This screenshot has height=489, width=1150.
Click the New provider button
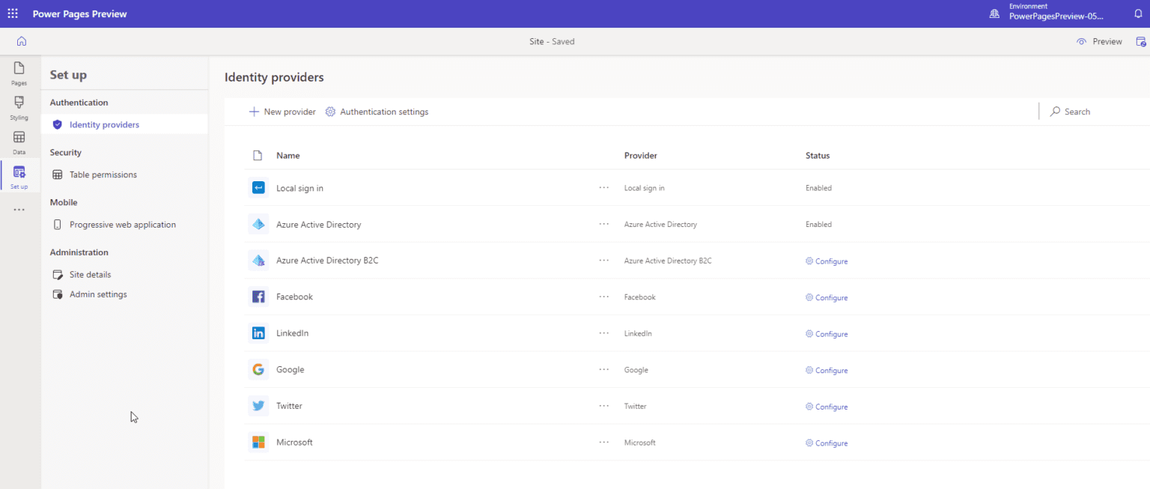pos(282,111)
